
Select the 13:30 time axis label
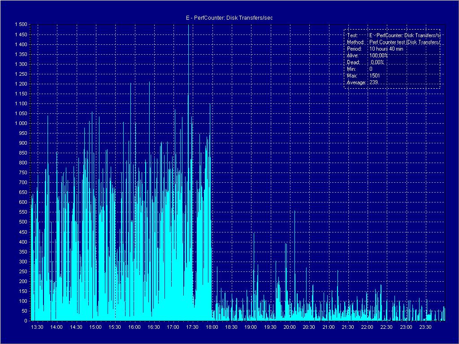tap(37, 327)
